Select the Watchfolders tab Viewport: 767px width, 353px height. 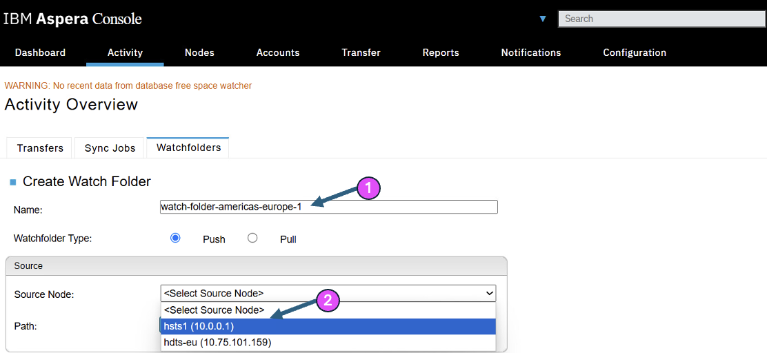188,148
